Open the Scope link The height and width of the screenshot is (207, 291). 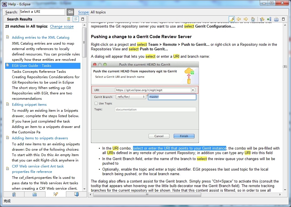84,12
